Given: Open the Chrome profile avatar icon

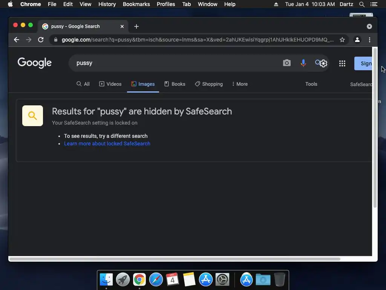Looking at the screenshot, I should 357,40.
